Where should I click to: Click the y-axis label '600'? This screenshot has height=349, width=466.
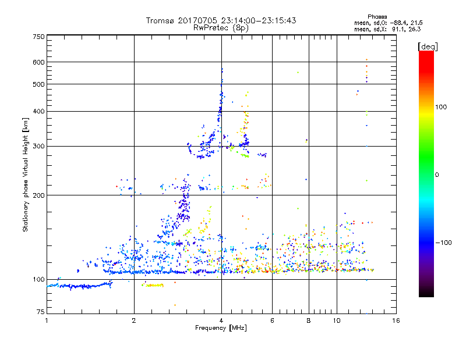[38, 62]
